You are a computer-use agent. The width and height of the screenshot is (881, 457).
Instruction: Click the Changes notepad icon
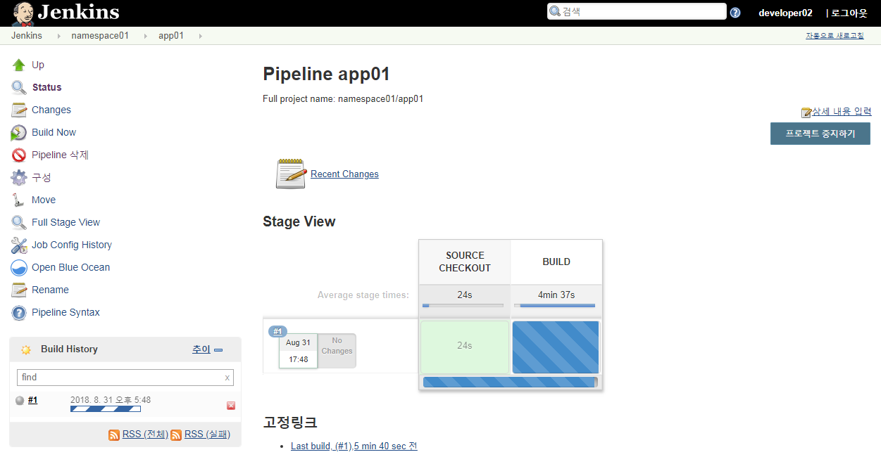click(x=19, y=110)
